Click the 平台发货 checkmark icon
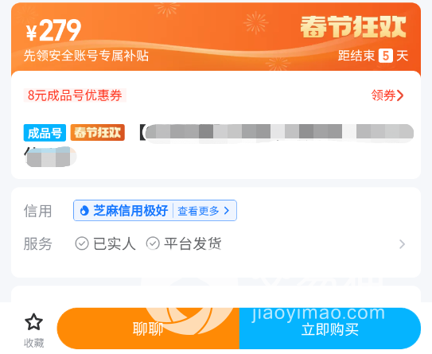This screenshot has height=354, width=432. [153, 243]
